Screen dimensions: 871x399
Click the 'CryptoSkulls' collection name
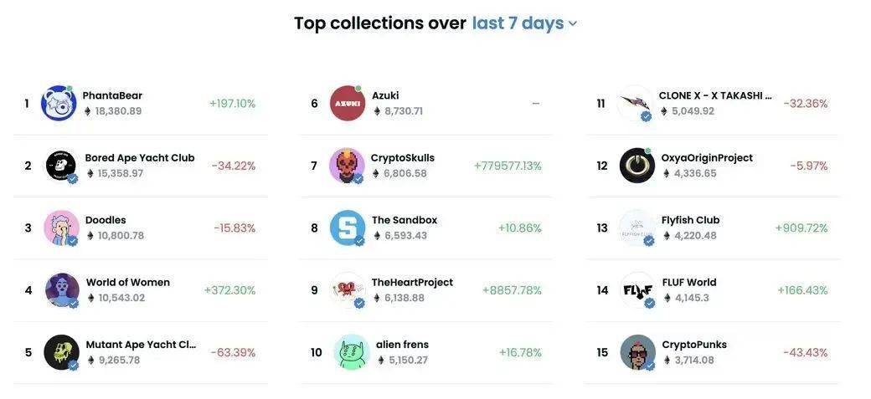403,157
